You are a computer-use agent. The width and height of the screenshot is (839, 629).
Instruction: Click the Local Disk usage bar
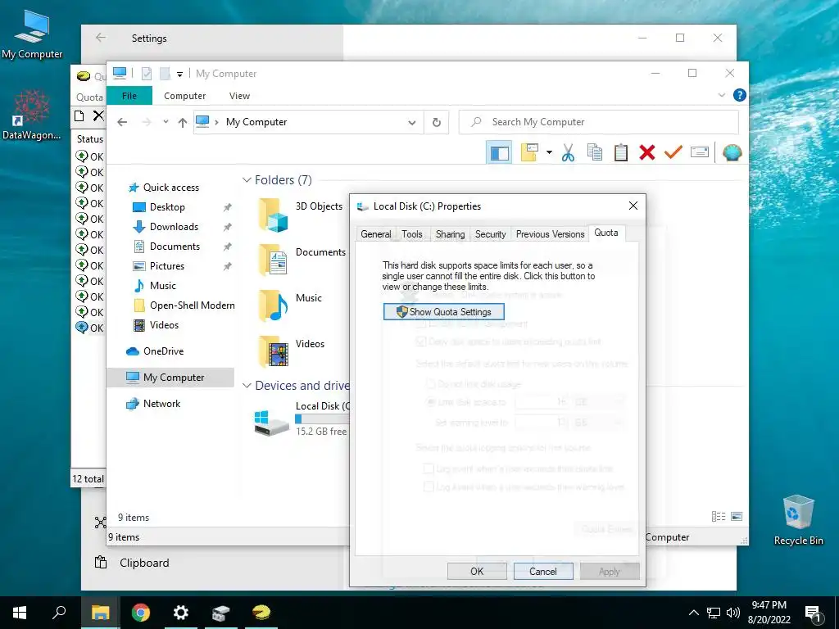(322, 419)
